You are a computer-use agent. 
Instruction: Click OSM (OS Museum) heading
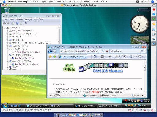coord(108,71)
